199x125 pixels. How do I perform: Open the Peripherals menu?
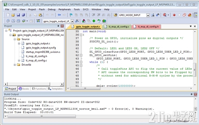click(65, 10)
